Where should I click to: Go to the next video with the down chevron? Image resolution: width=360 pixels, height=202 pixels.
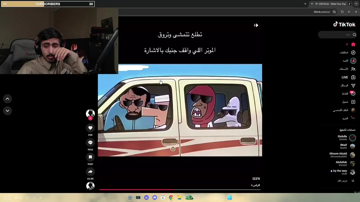pyautogui.click(x=8, y=111)
